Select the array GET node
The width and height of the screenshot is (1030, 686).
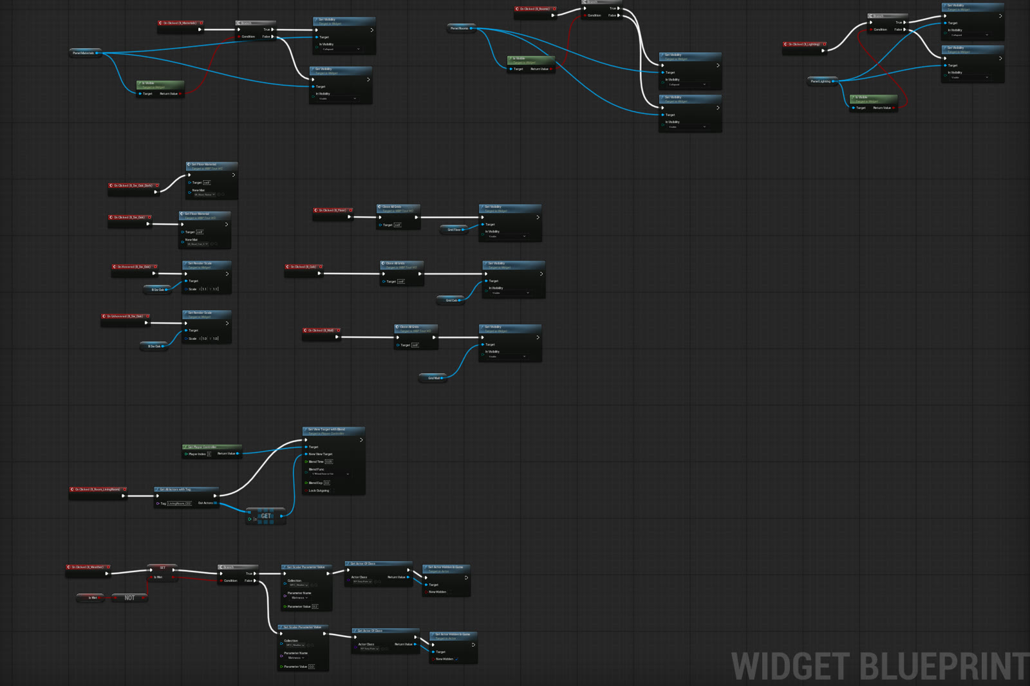pyautogui.click(x=265, y=515)
